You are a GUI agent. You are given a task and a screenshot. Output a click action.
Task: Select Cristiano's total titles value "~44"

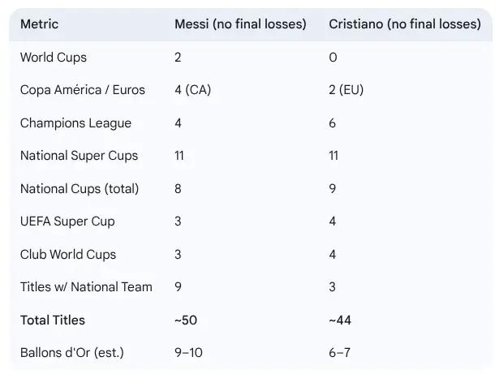tap(340, 320)
